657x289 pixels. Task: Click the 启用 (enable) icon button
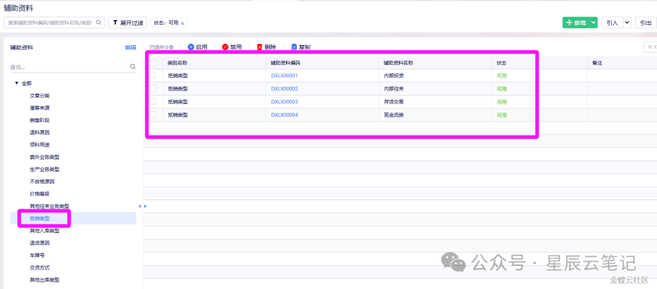tap(190, 47)
